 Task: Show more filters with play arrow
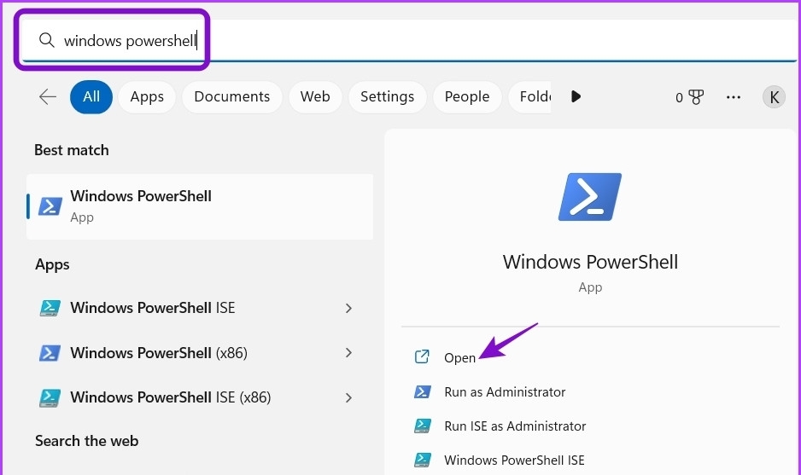576,96
